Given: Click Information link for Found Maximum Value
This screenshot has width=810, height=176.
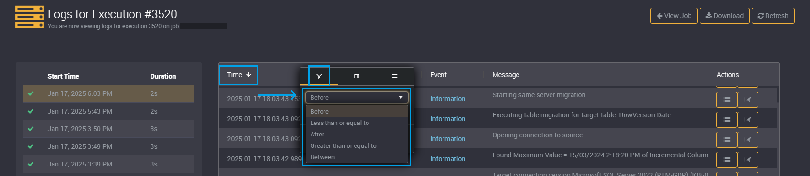Looking at the screenshot, I should pos(448,159).
